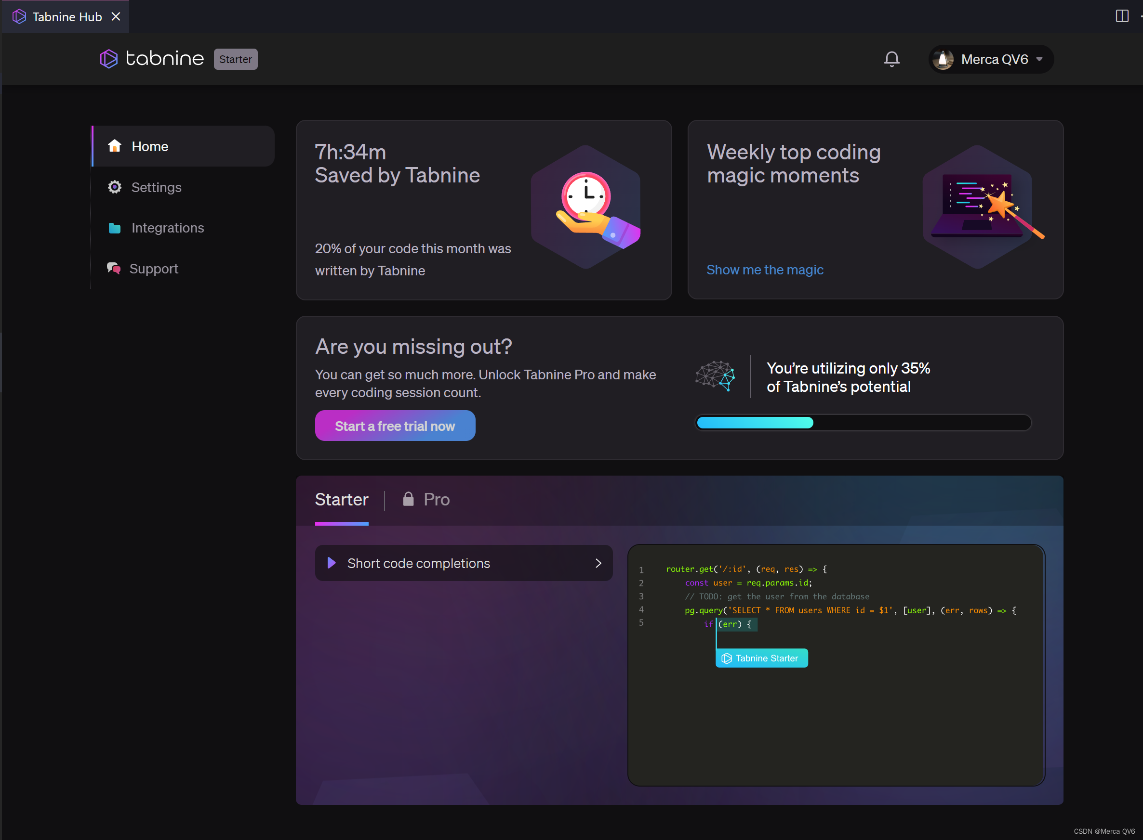Click the Integrations folder icon
The height and width of the screenshot is (840, 1143).
115,228
